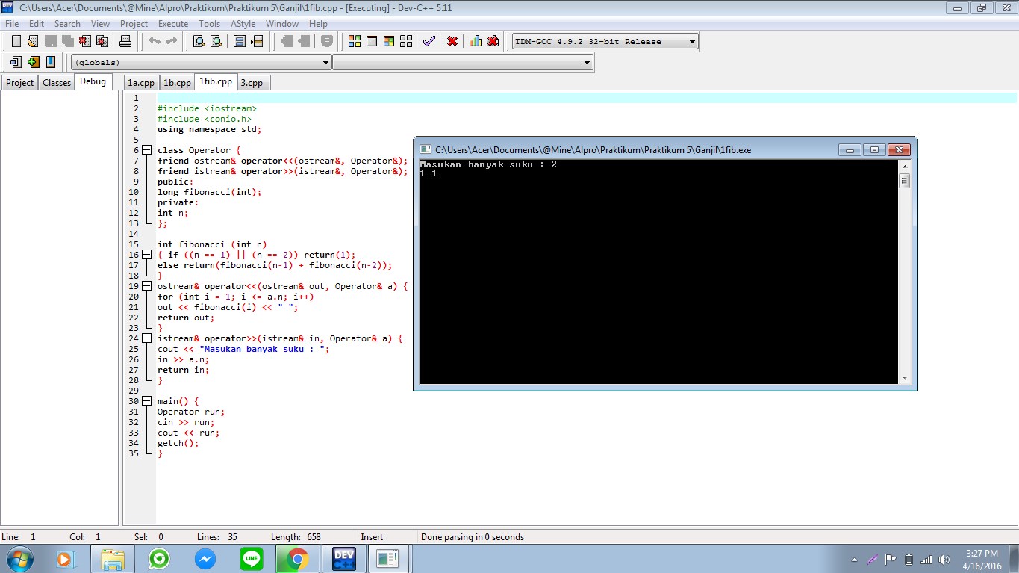
Task: Open Replace using the second magnifier icon
Action: (216, 41)
